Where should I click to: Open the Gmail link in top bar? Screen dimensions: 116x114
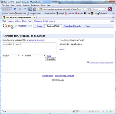[x=45, y=21]
